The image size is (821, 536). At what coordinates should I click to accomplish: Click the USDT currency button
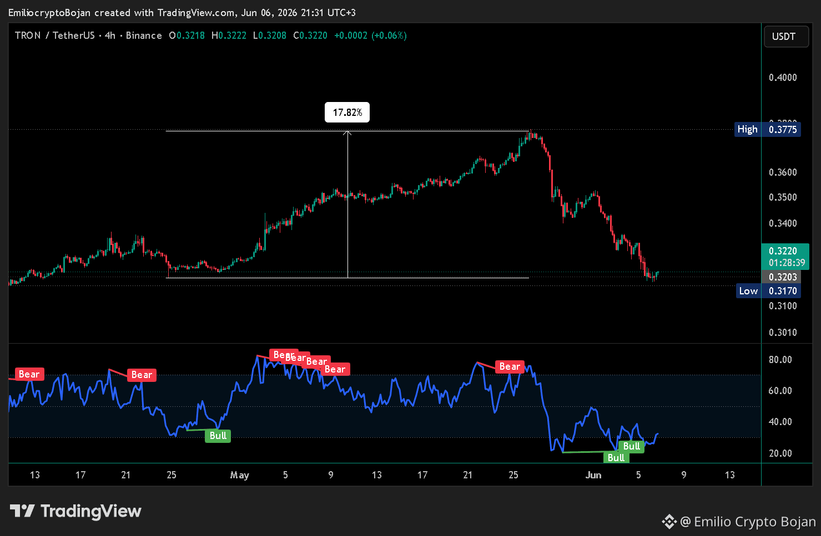(786, 37)
